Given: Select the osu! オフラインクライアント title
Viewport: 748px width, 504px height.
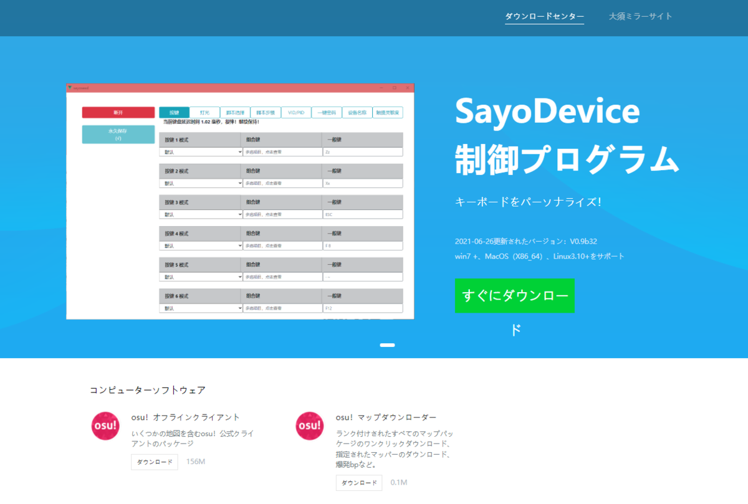Looking at the screenshot, I should pyautogui.click(x=185, y=417).
